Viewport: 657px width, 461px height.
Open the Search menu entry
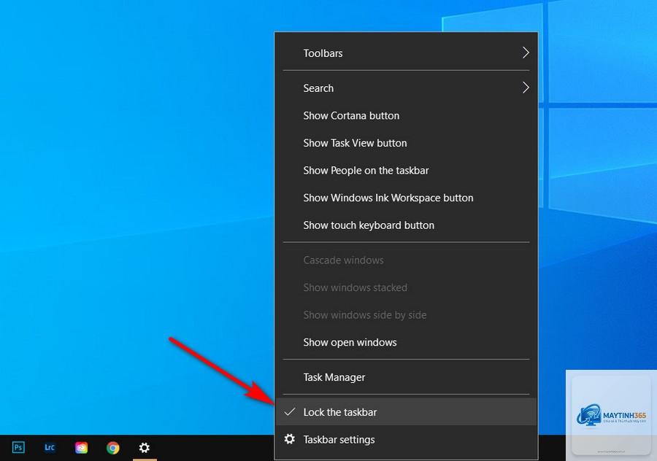pyautogui.click(x=406, y=88)
